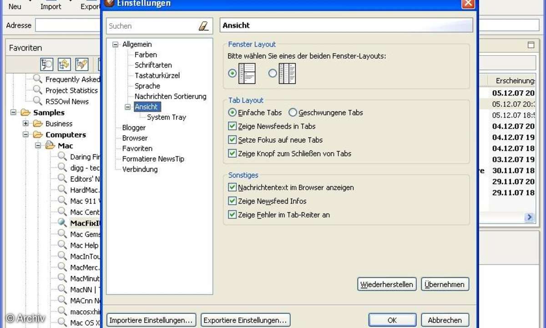Select the Einfache Tabs radio option
Image resolution: width=546 pixels, height=328 pixels.
233,113
